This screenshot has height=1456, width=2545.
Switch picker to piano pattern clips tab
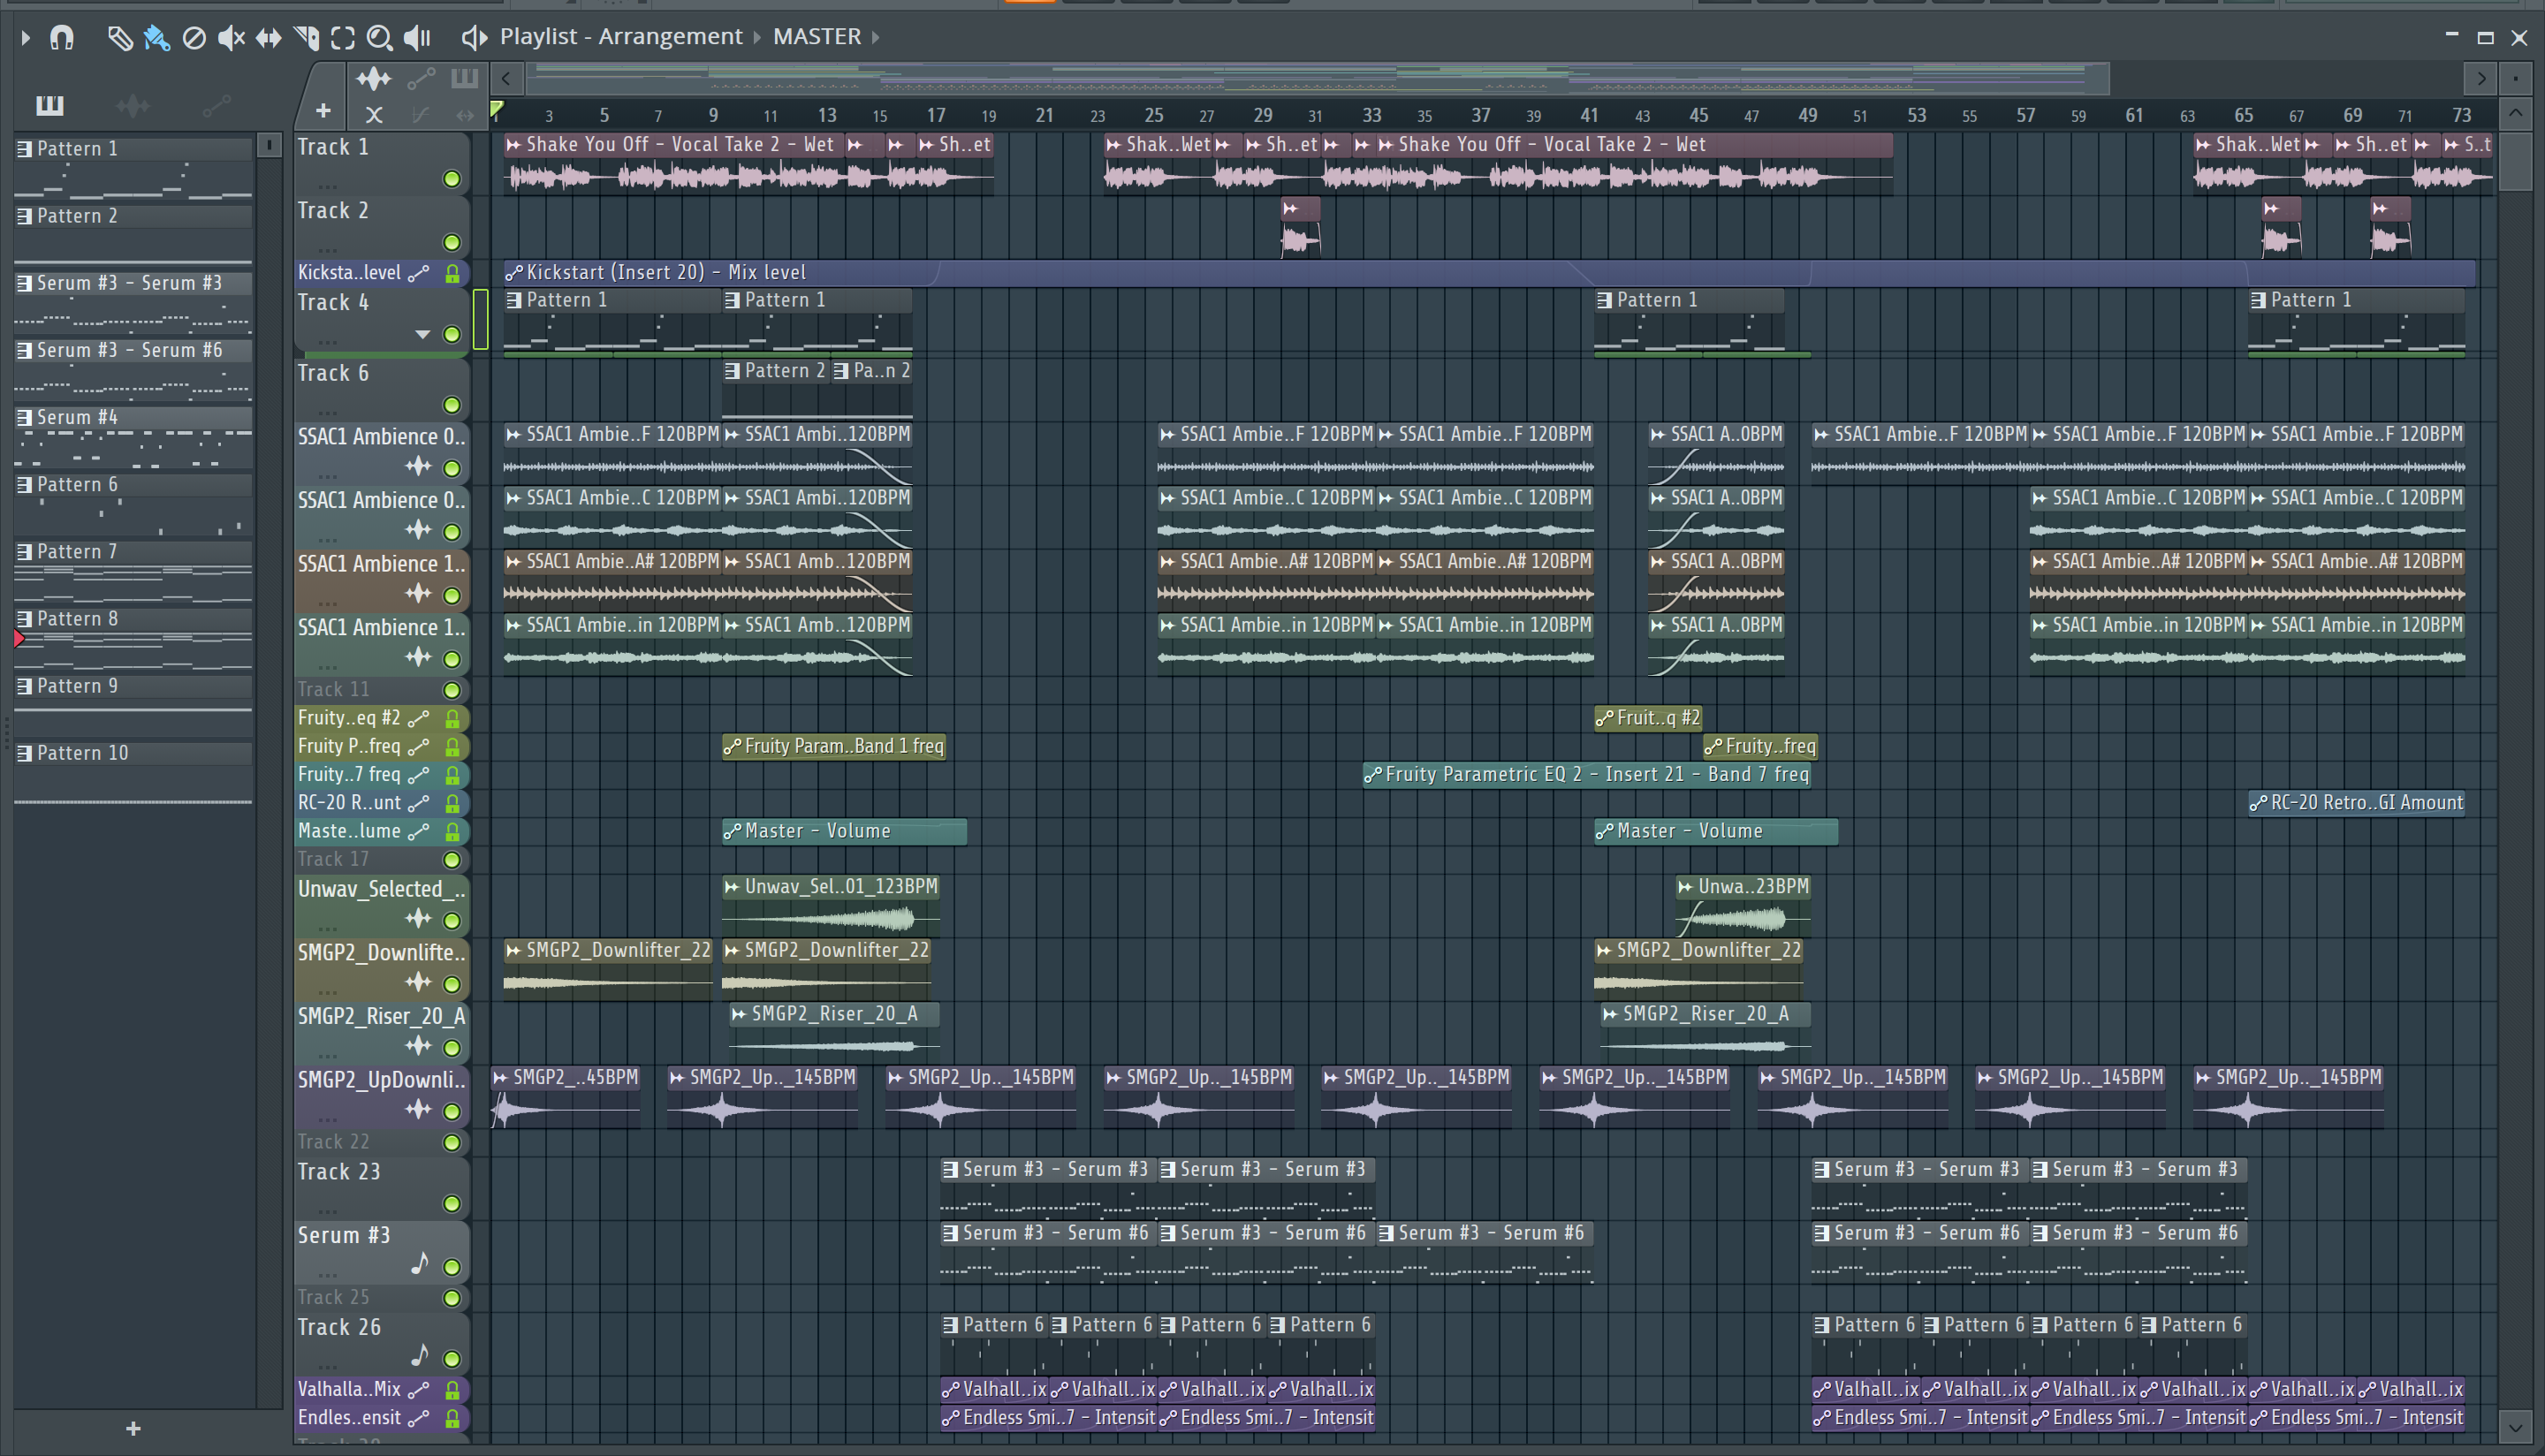pyautogui.click(x=49, y=105)
